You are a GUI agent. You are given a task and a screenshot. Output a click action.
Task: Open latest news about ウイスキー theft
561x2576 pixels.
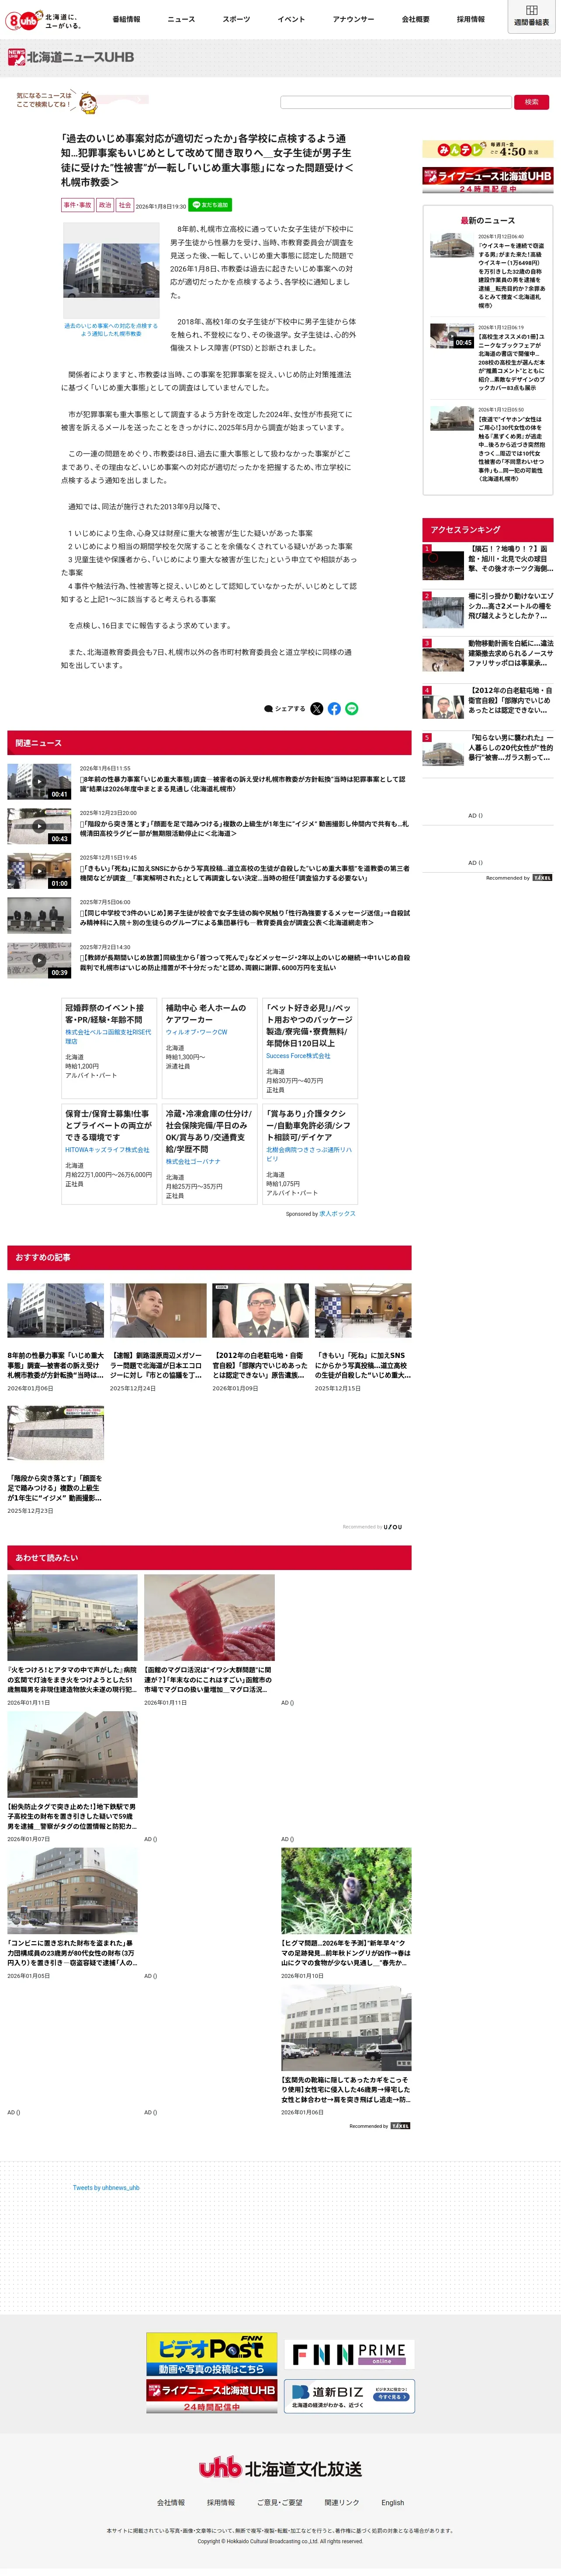click(487, 271)
